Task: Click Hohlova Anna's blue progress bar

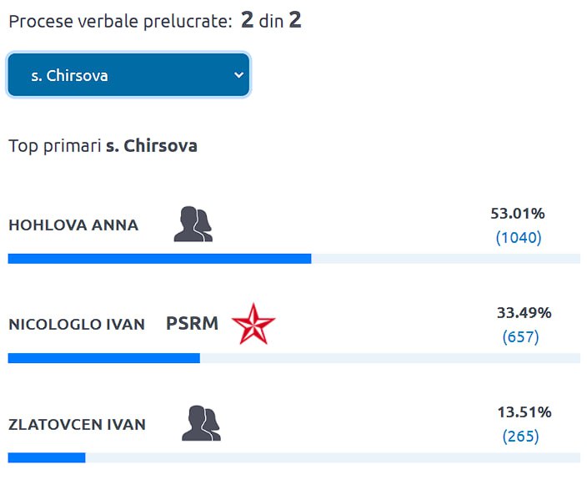Action: click(x=159, y=259)
